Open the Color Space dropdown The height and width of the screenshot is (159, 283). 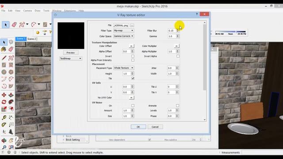click(x=124, y=36)
